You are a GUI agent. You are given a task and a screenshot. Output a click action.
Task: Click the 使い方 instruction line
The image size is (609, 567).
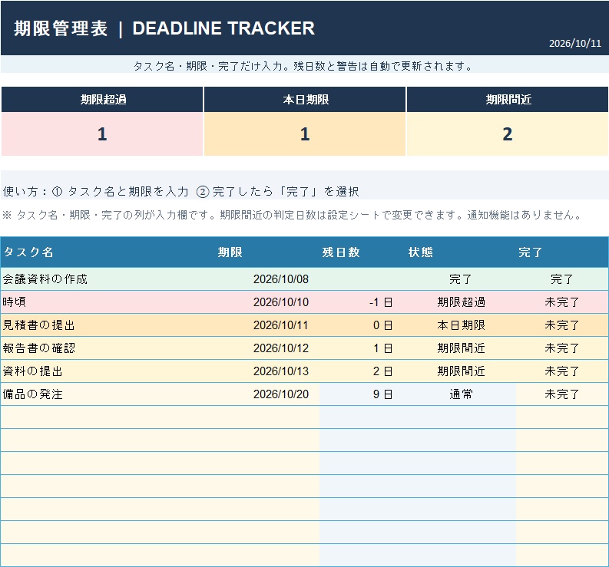(x=181, y=191)
